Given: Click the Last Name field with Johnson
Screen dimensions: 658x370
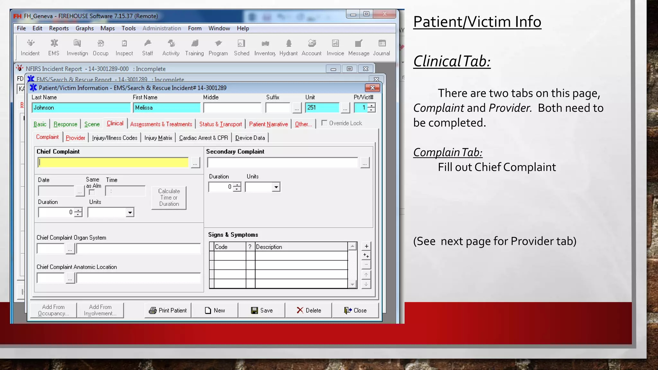Looking at the screenshot, I should click(x=81, y=108).
